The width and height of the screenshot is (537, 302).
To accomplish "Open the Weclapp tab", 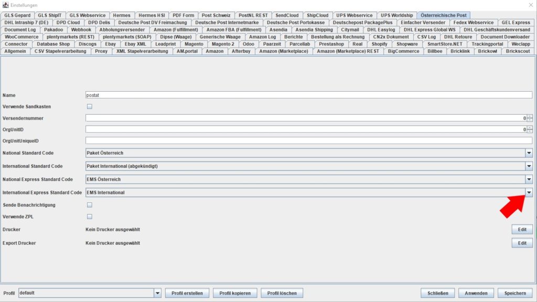I will pos(521,44).
